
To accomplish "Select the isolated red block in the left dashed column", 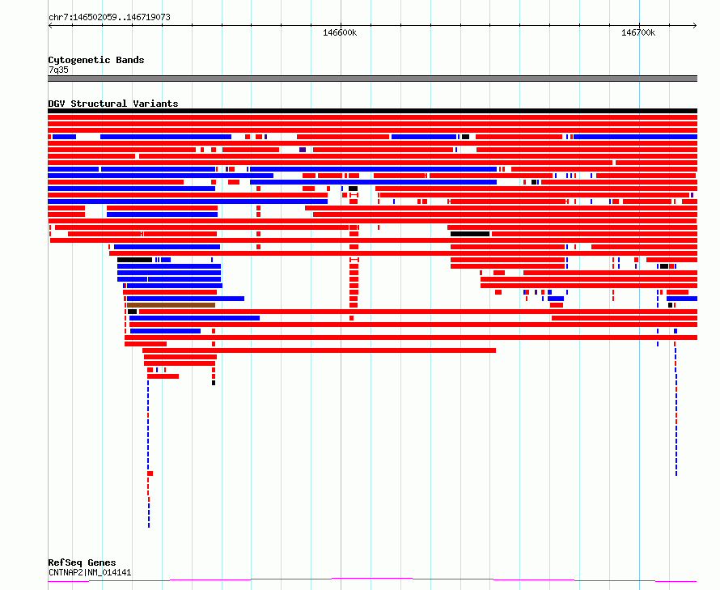I will [150, 473].
